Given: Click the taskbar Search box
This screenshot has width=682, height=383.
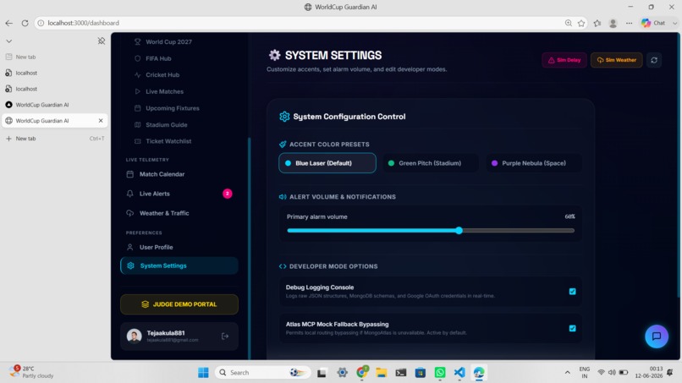Looking at the screenshot, I should tap(263, 373).
